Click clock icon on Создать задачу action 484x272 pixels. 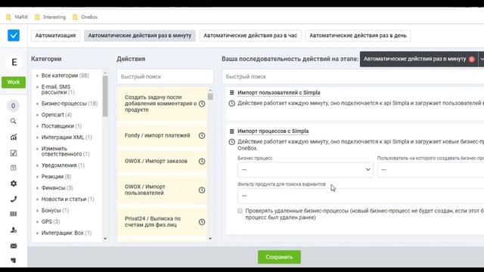click(x=202, y=104)
